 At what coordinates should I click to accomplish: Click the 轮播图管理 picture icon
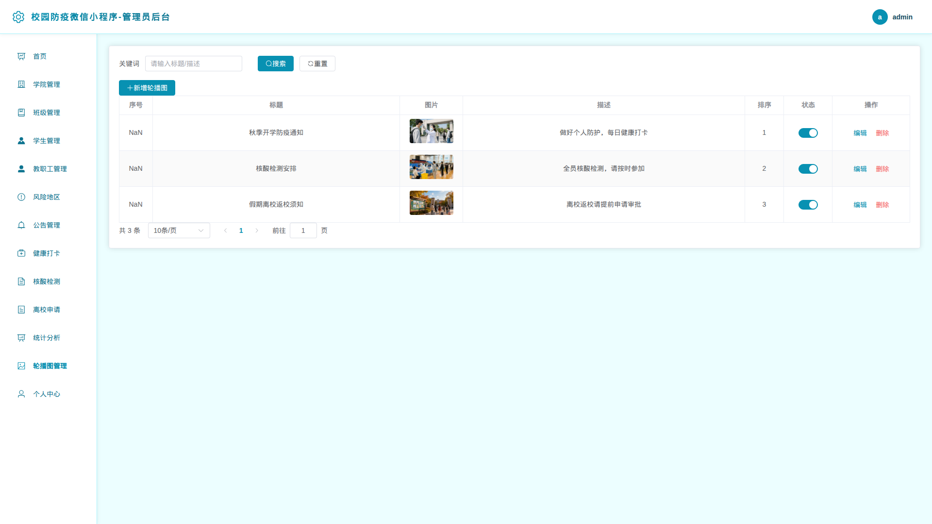click(x=21, y=366)
